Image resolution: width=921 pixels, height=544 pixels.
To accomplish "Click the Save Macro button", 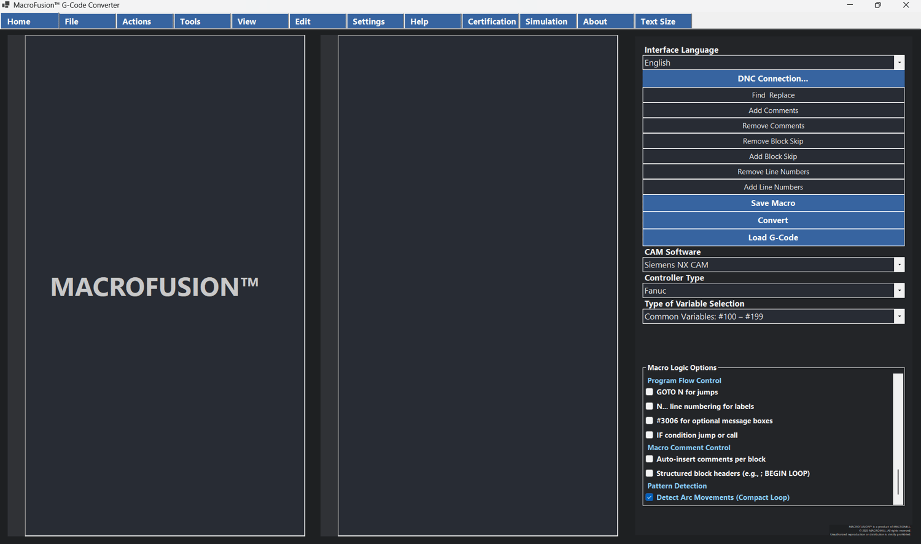I will tap(773, 203).
